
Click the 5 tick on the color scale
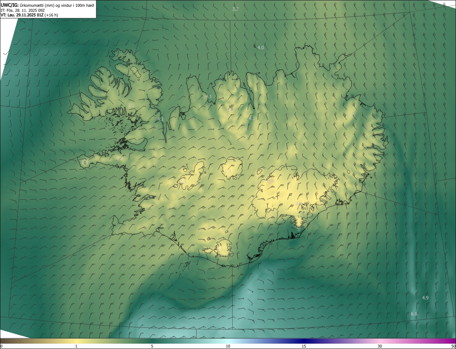[152, 346]
